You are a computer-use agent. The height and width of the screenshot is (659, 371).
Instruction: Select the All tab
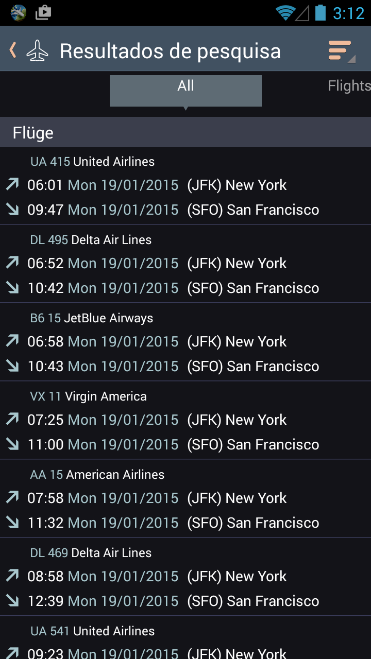185,91
